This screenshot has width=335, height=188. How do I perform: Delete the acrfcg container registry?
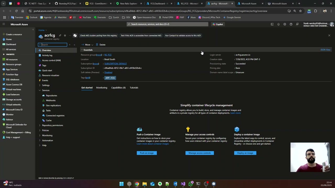101,45
